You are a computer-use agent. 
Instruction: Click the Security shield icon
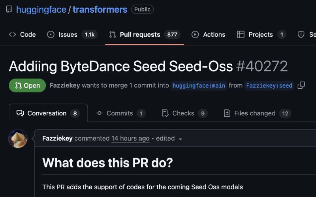point(301,34)
